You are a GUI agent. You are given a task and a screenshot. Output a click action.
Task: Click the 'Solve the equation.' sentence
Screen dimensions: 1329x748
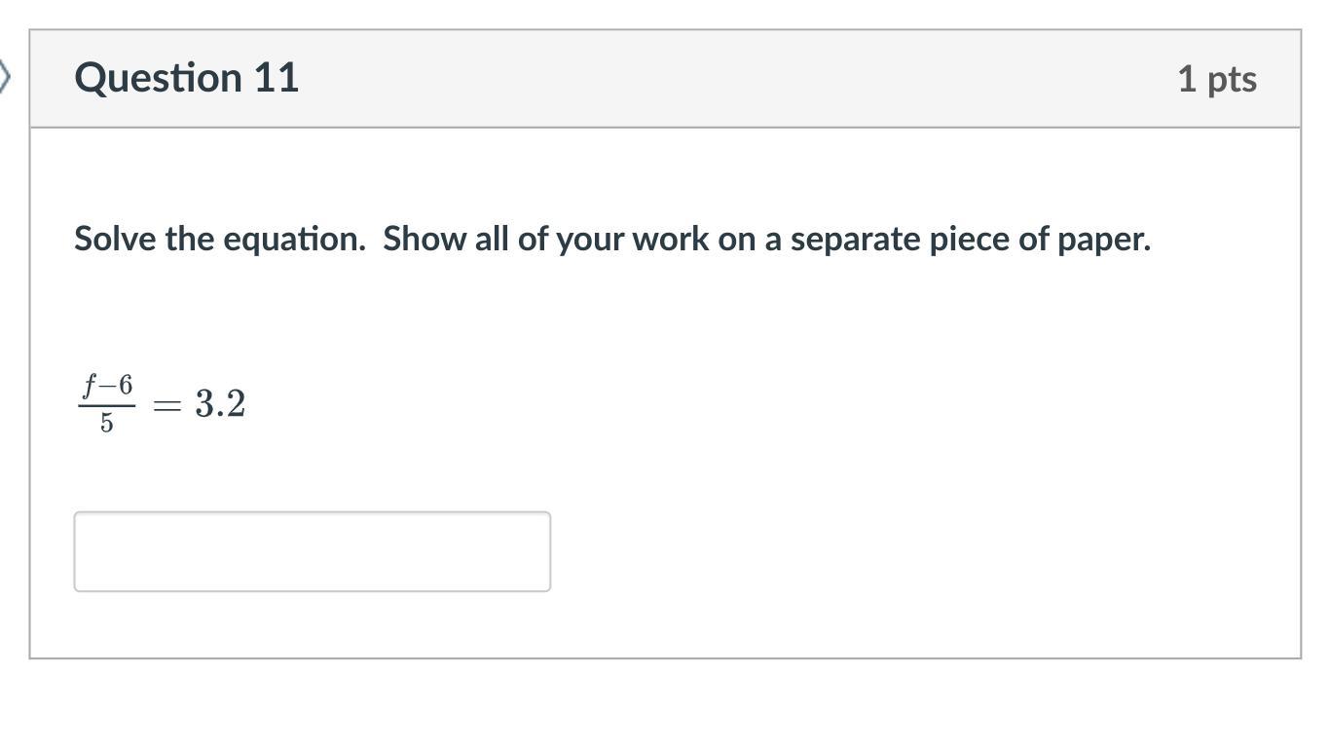[219, 239]
